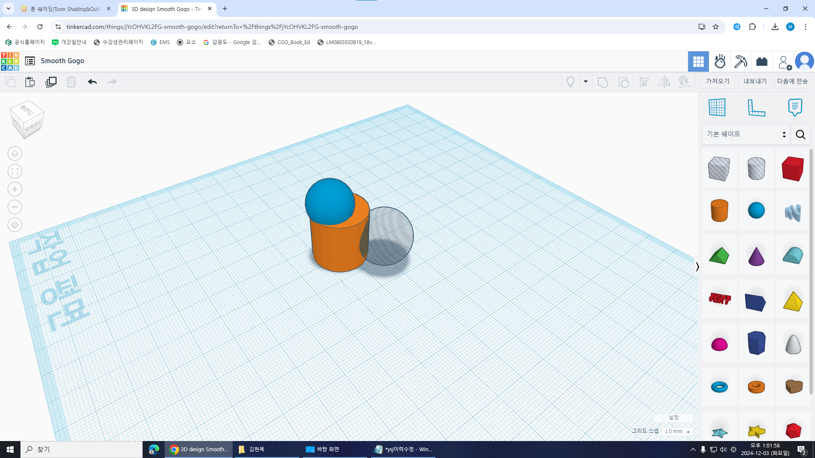Screen dimensions: 815x458
Task: Select the ruler tool icon
Action: coord(756,107)
